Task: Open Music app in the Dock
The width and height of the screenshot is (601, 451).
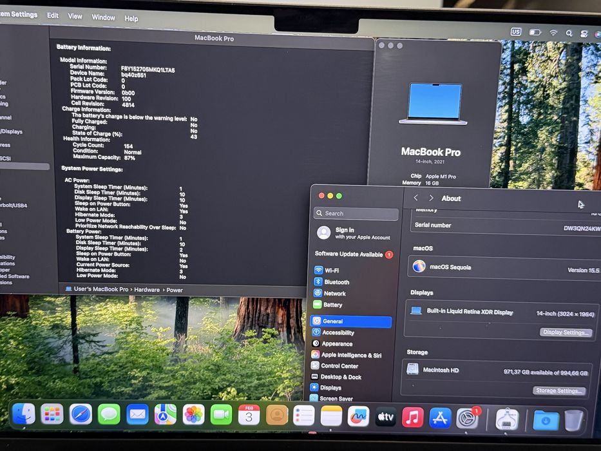Action: (x=412, y=417)
